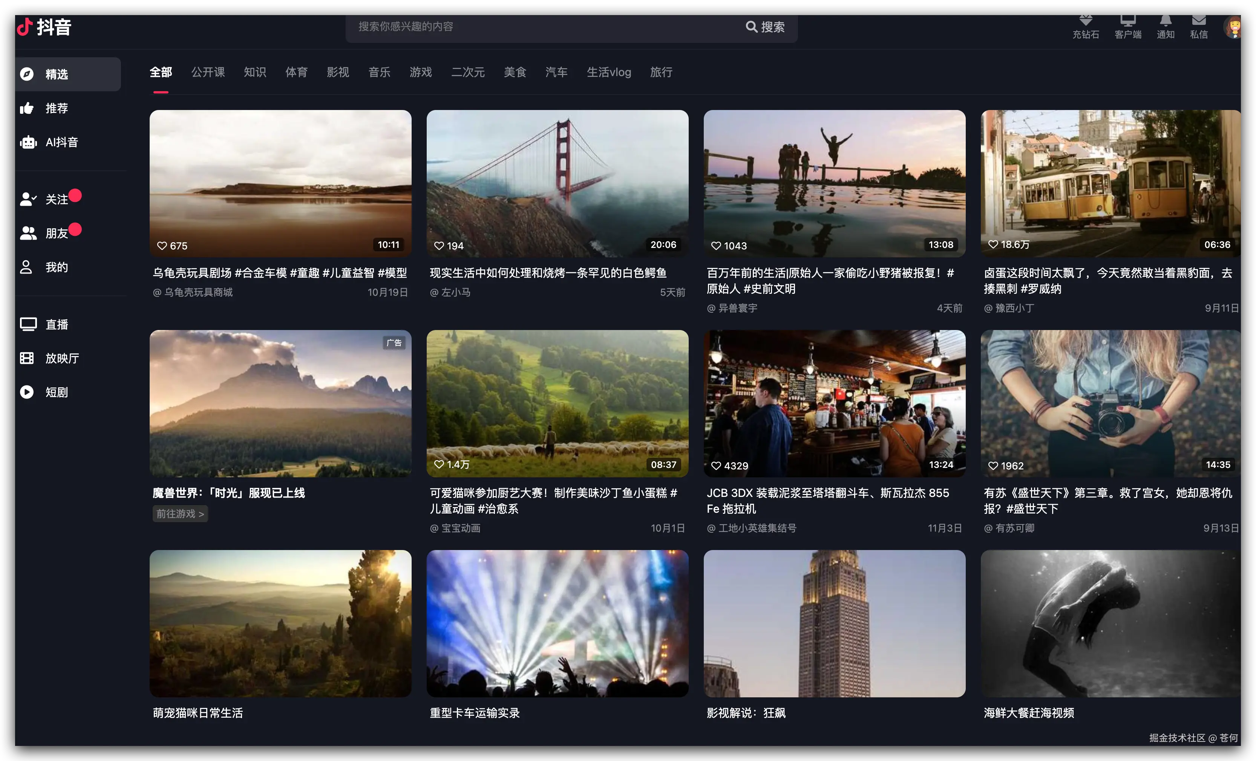The width and height of the screenshot is (1256, 761).
Task: Select the 直播 live streaming sidebar icon
Action: coord(56,324)
